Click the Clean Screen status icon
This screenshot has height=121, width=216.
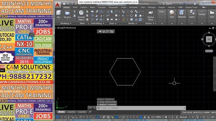tap(213, 117)
